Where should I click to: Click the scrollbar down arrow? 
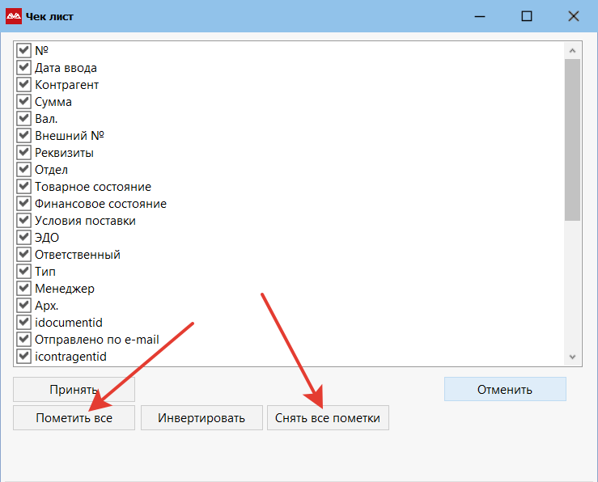coord(572,357)
